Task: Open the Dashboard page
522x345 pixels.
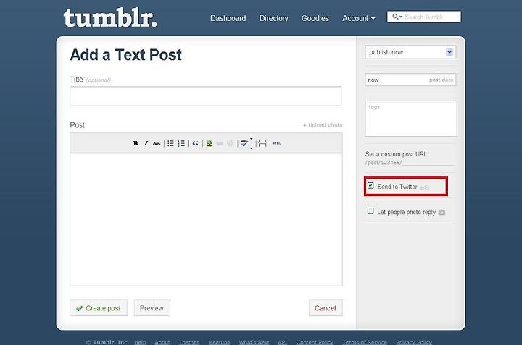Action: click(228, 18)
